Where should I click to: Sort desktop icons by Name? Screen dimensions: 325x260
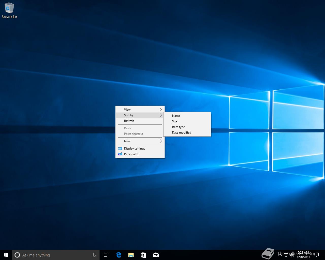point(187,116)
